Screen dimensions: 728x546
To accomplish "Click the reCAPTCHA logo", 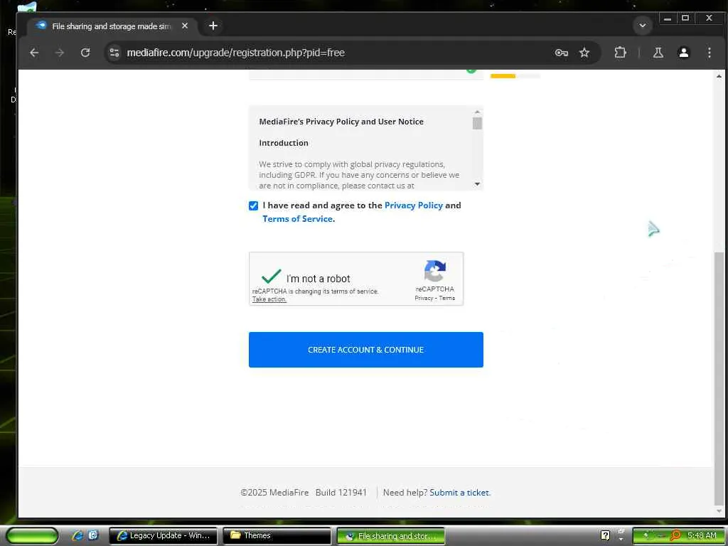I will click(435, 271).
